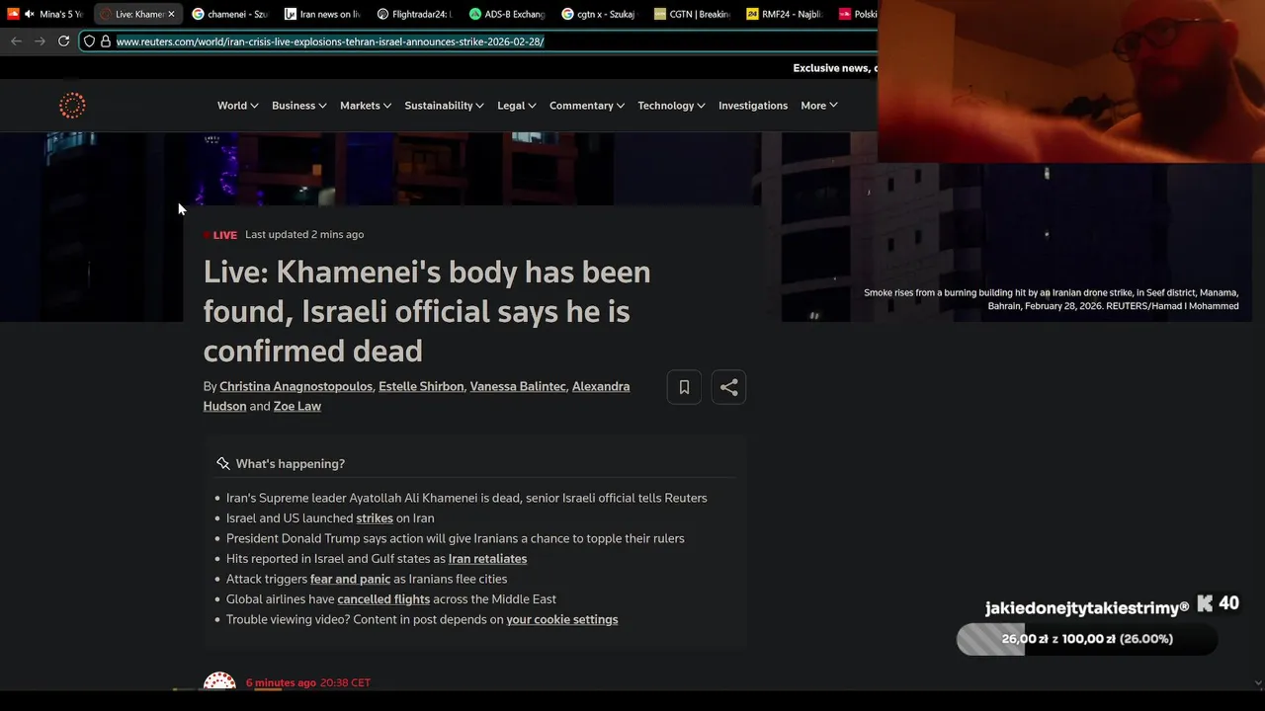The image size is (1265, 711).
Task: Switch to the RMF24 tab
Action: point(783,14)
